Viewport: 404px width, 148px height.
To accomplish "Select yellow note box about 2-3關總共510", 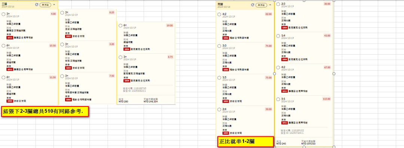I will click(45, 112).
